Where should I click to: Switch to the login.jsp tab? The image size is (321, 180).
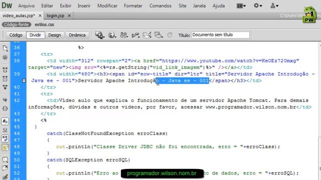56,15
